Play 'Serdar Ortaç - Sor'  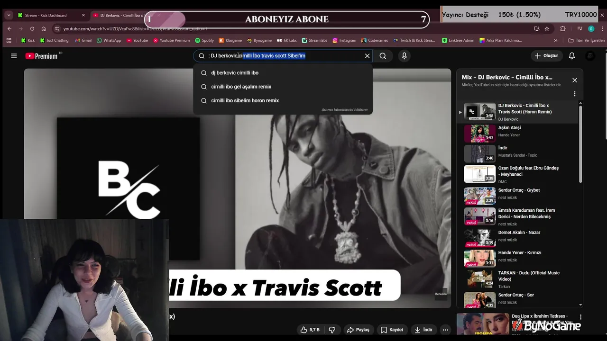click(x=517, y=299)
